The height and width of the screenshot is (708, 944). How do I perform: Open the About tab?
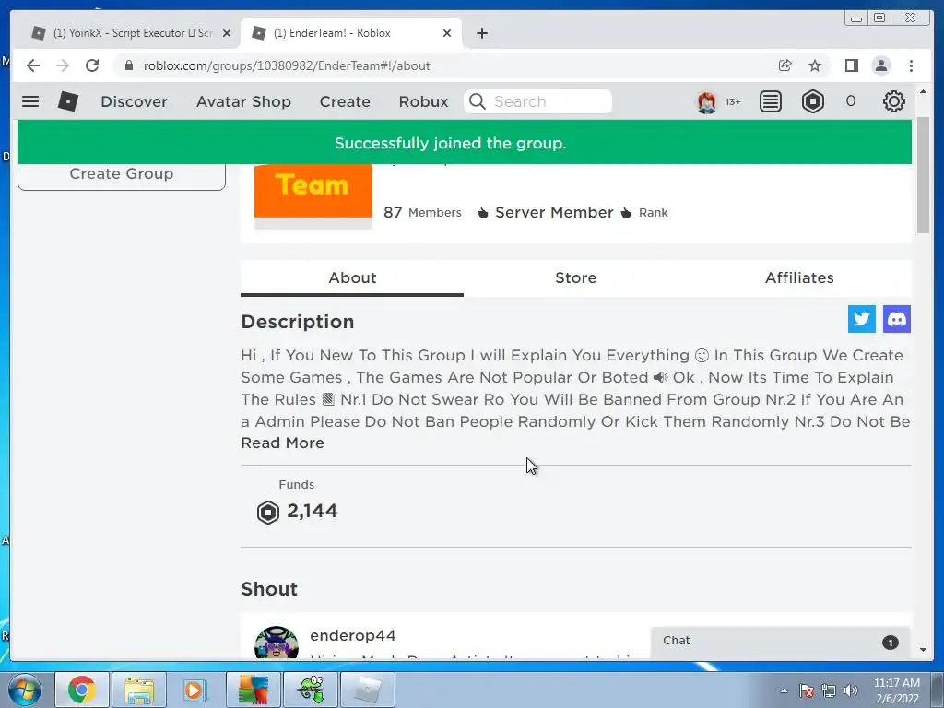click(x=352, y=277)
